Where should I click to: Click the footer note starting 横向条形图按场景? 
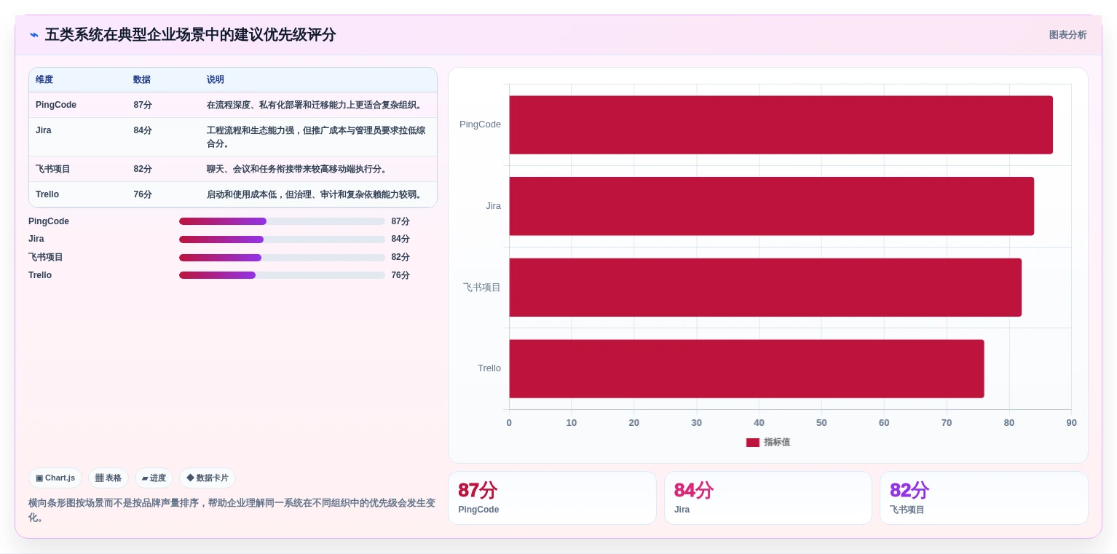[232, 510]
